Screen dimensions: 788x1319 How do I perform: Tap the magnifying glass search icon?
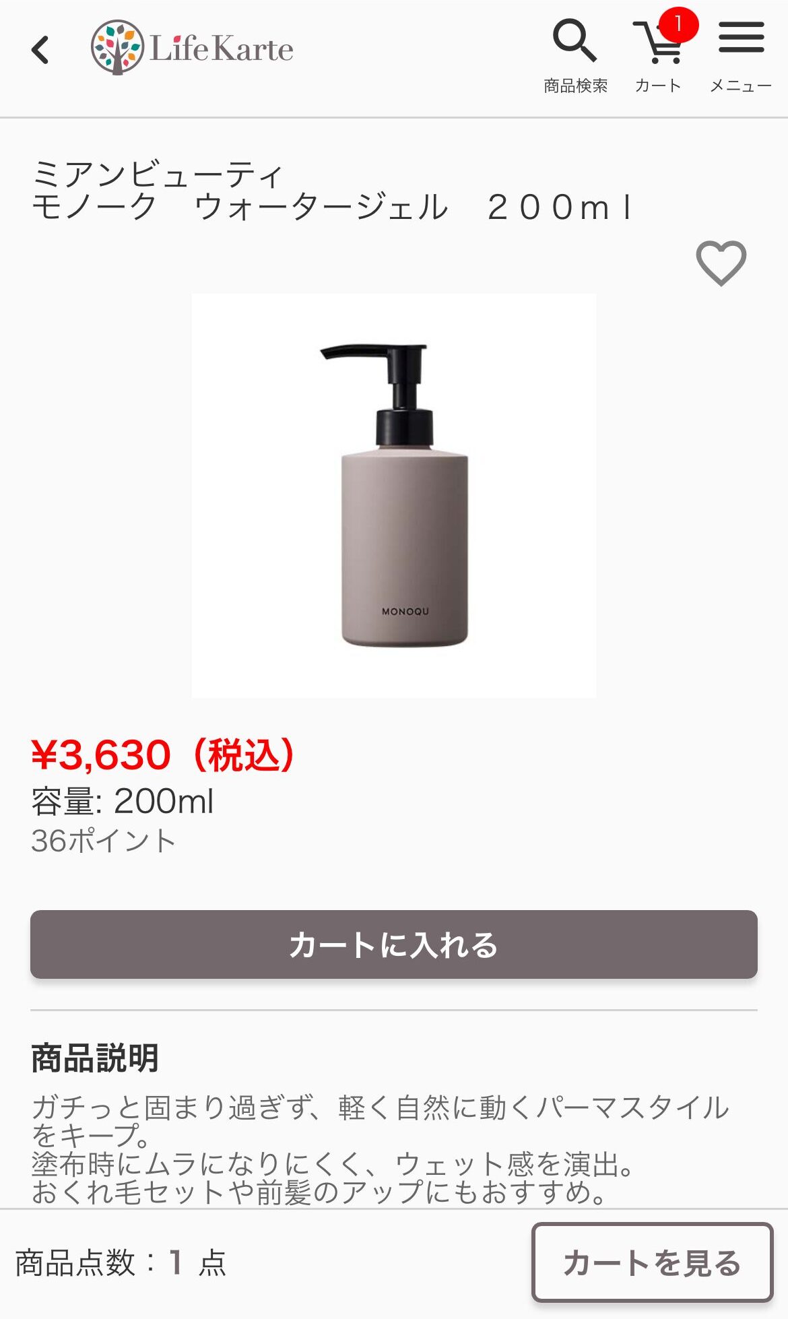[x=574, y=41]
